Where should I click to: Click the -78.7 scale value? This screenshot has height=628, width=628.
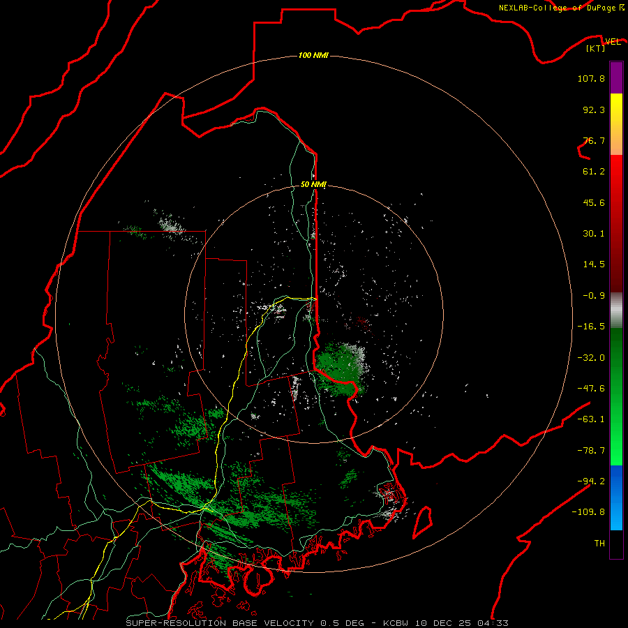[x=591, y=451]
